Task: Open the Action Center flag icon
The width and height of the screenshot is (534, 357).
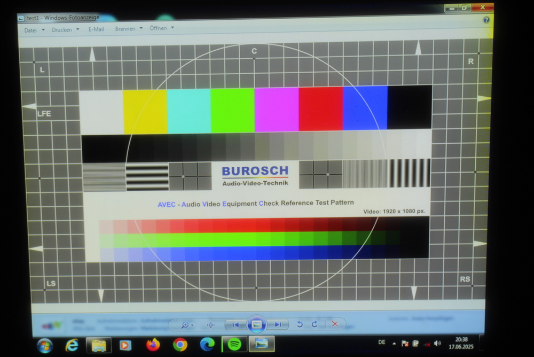Action: click(405, 344)
